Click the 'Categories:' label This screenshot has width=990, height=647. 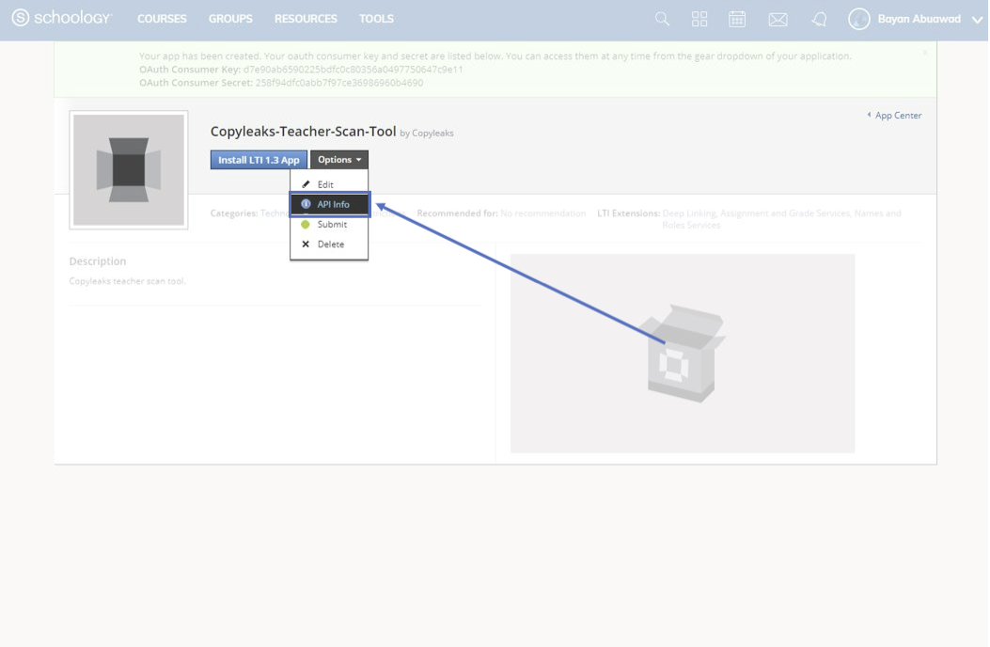pyautogui.click(x=234, y=213)
